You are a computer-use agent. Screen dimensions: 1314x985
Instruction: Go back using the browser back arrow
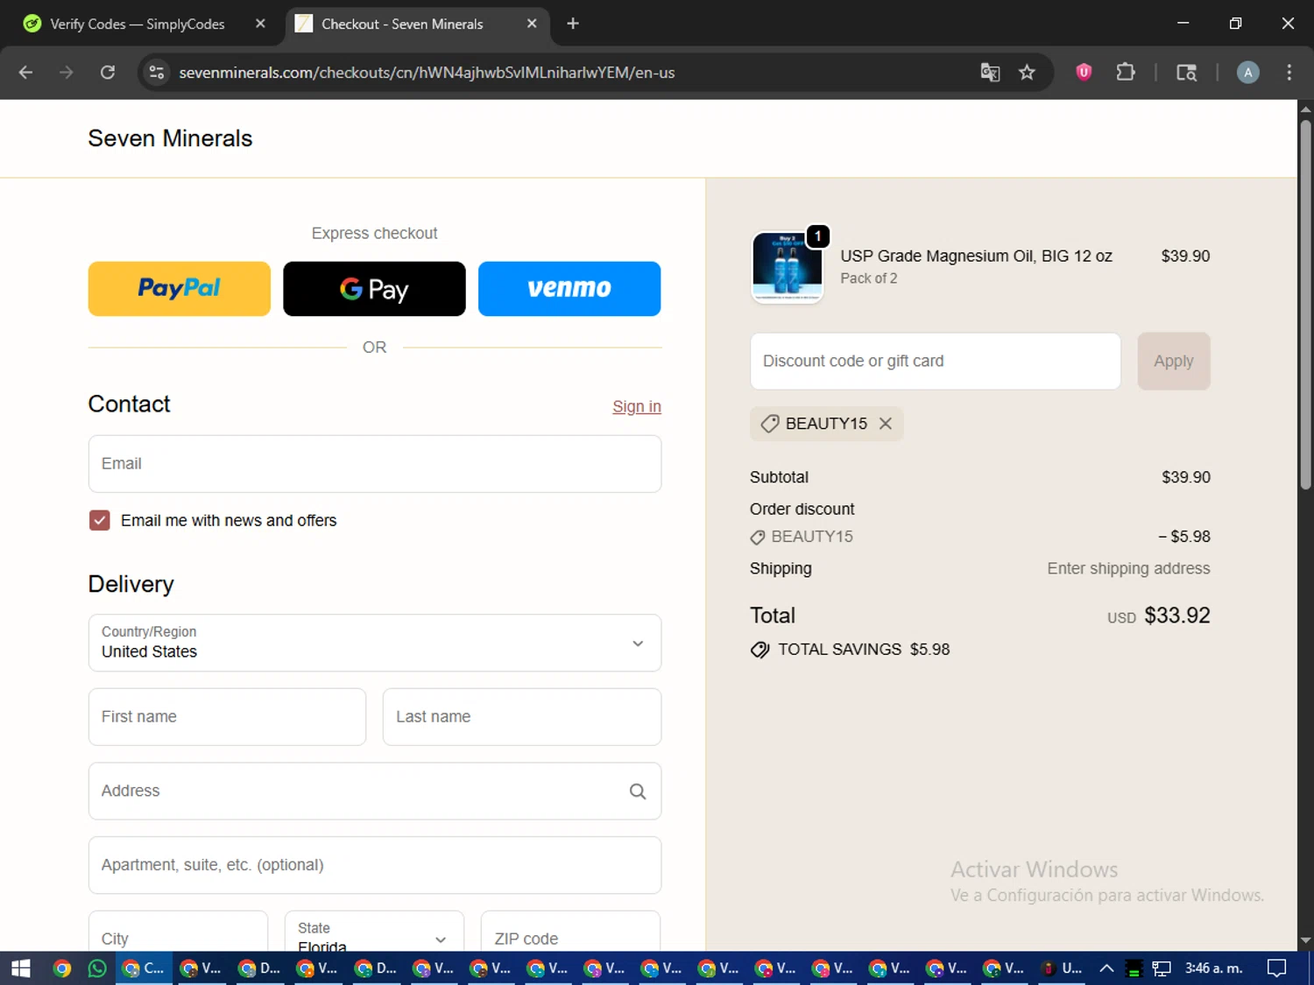point(25,73)
